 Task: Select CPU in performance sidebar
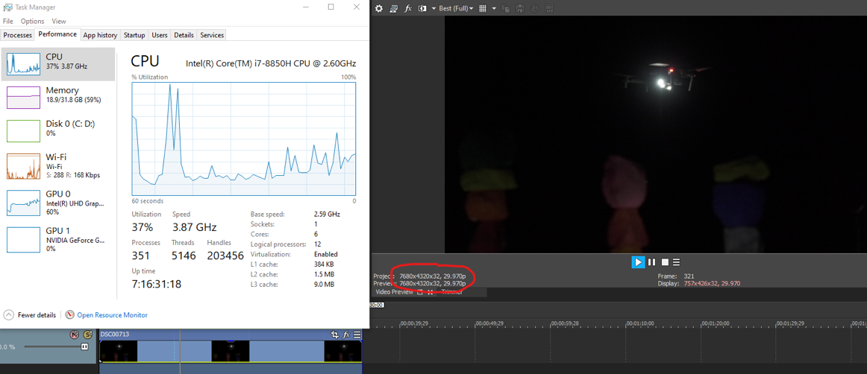click(x=58, y=64)
